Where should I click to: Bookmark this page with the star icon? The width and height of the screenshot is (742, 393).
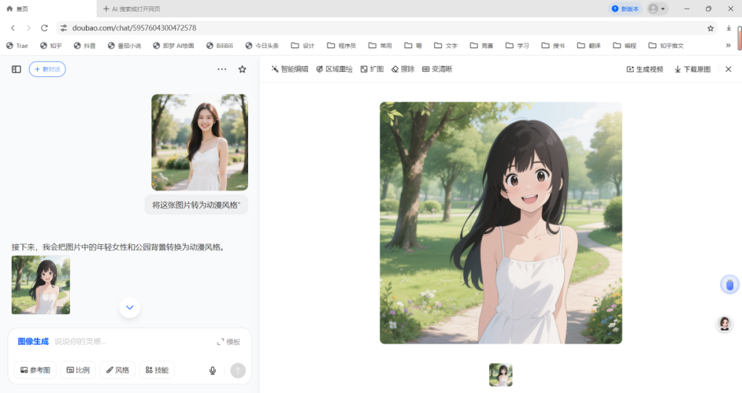coord(710,28)
